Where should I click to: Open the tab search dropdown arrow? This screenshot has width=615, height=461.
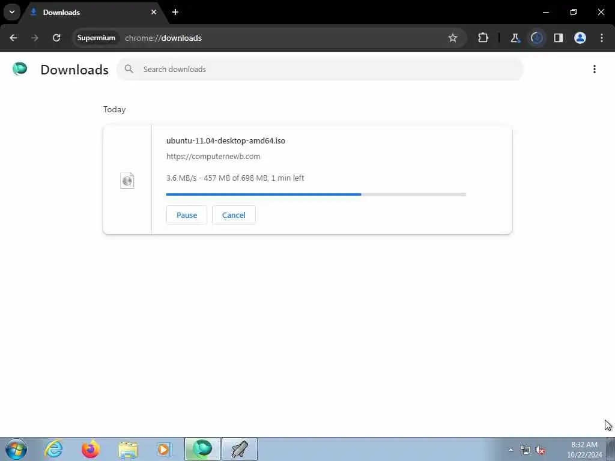tap(12, 12)
